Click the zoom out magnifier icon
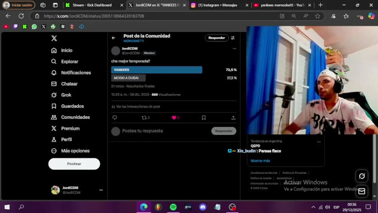The height and width of the screenshot is (213, 378). [294, 16]
